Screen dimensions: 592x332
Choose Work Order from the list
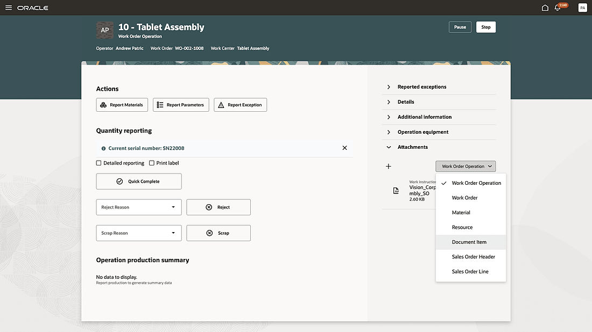click(x=471, y=198)
